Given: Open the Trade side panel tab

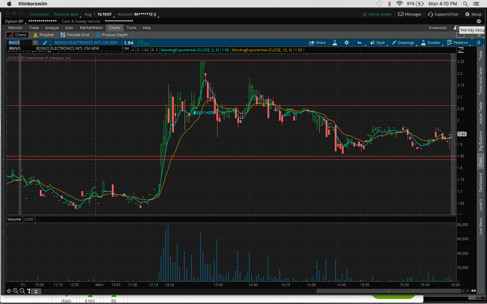Looking at the screenshot, I should point(481,56).
